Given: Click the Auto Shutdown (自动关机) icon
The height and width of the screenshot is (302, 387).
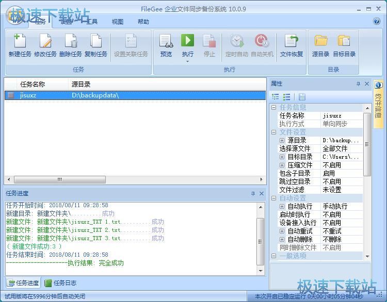Looking at the screenshot, I should click(262, 41).
